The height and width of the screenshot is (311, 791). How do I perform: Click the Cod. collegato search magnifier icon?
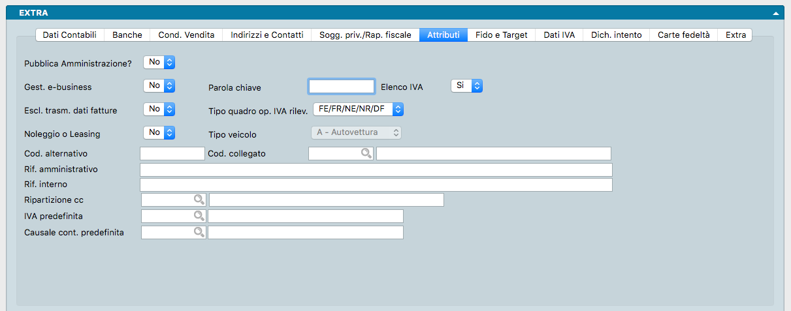(366, 154)
